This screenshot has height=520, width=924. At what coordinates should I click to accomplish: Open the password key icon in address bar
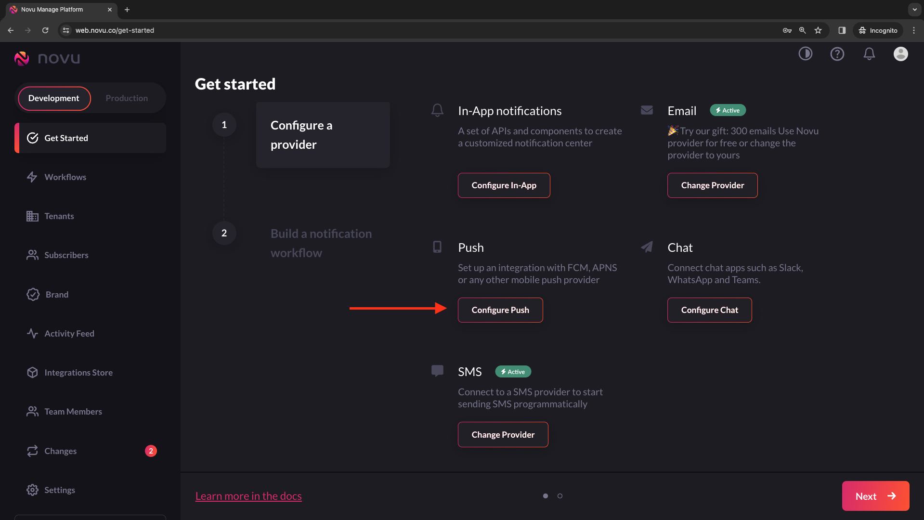tap(787, 30)
